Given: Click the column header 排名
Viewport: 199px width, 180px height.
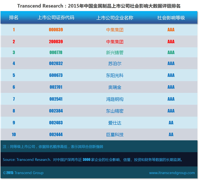Looking at the screenshot, I should 14,18.
